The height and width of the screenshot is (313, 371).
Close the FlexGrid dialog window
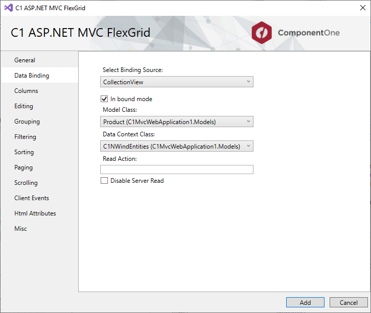(x=359, y=8)
